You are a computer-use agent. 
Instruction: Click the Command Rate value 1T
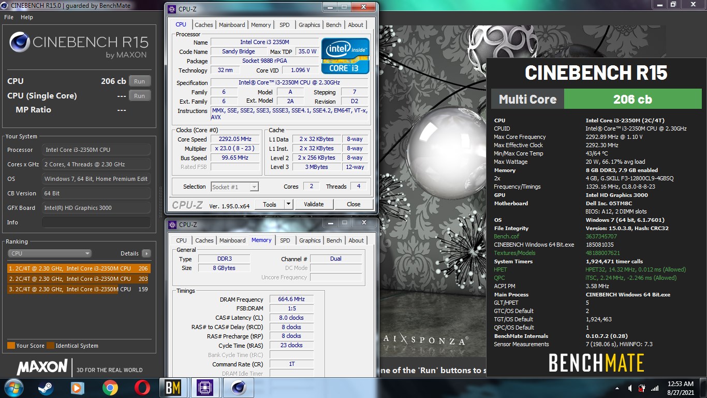(292, 364)
